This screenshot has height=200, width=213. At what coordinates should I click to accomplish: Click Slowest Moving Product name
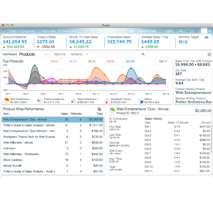[x=193, y=102]
